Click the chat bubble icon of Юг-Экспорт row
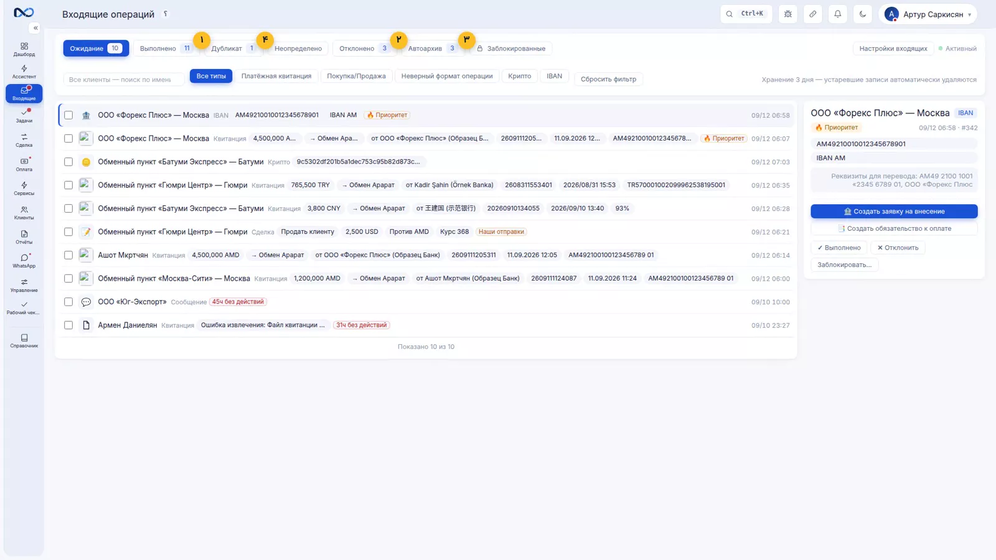996x560 pixels. [x=86, y=302]
